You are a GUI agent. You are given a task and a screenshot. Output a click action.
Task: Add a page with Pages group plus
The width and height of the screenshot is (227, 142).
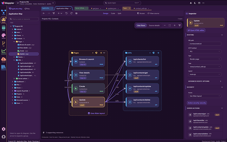tap(101, 53)
